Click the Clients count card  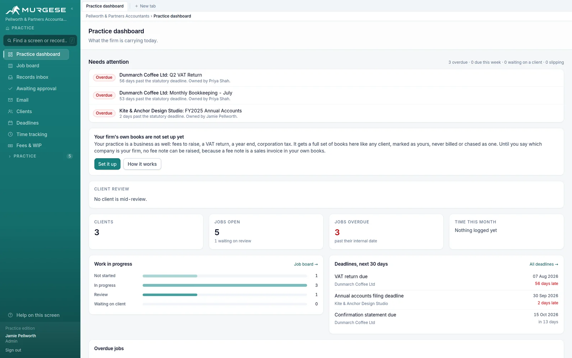[x=146, y=232]
